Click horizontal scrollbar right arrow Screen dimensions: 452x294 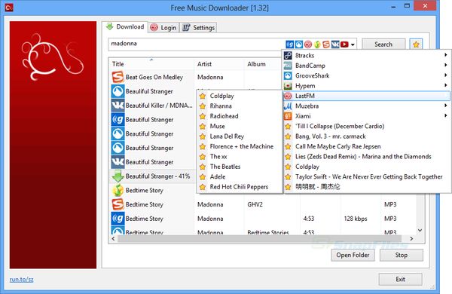pyautogui.click(x=411, y=239)
